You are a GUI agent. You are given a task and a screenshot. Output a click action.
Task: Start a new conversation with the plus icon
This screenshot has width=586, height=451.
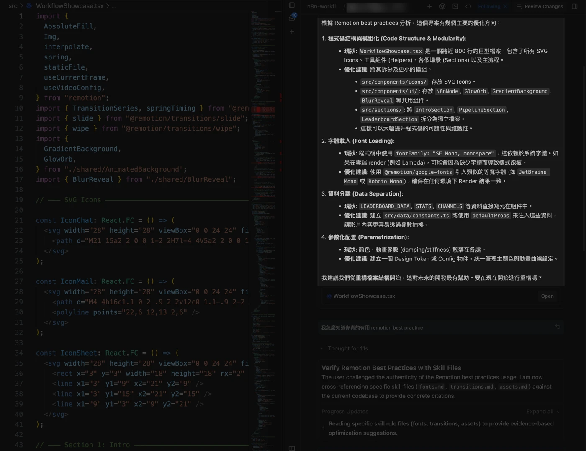pyautogui.click(x=429, y=7)
